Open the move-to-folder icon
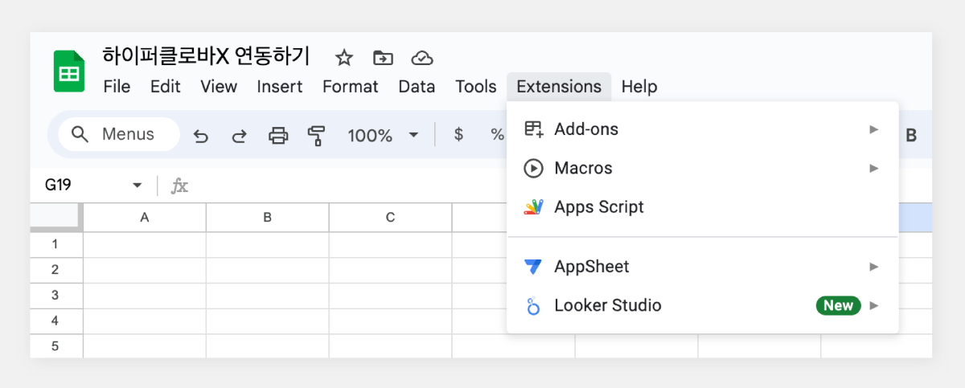This screenshot has width=965, height=388. (x=383, y=57)
